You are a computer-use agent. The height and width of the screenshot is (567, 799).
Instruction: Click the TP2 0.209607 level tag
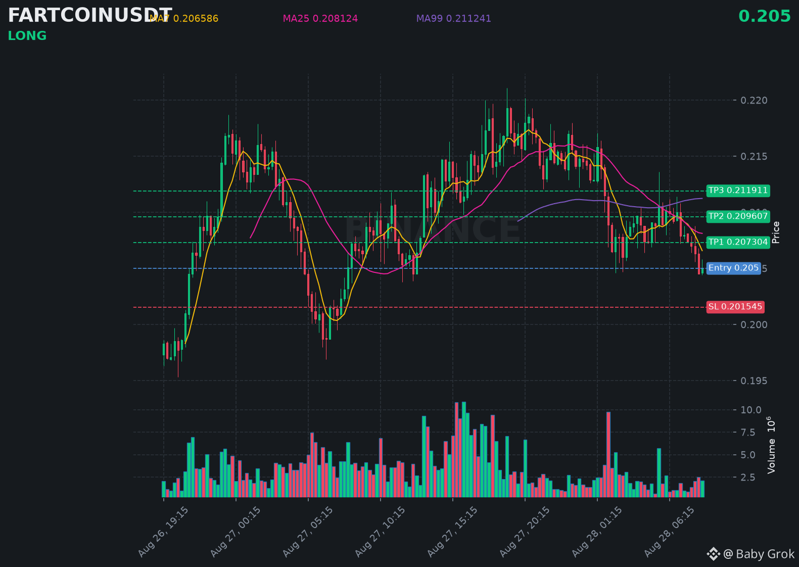pos(738,216)
